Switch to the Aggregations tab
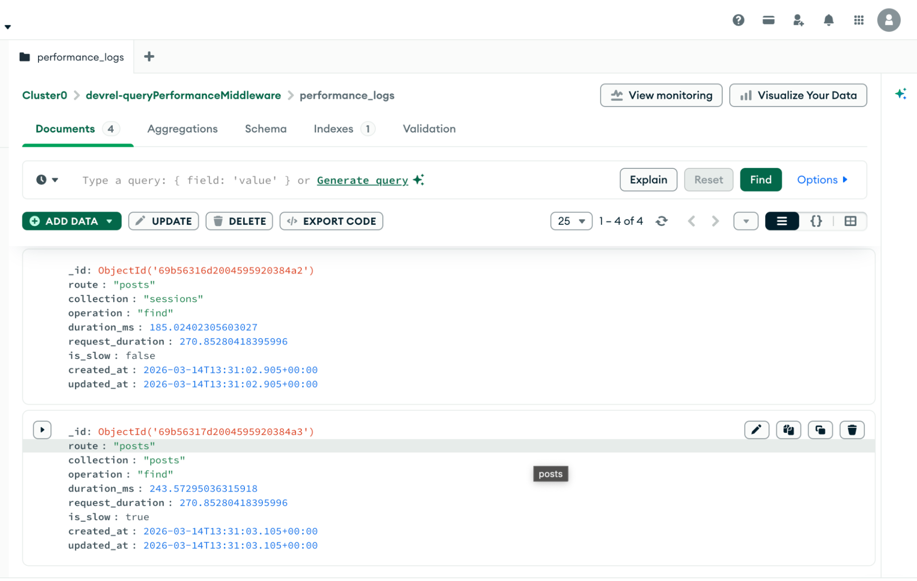 [x=182, y=129]
